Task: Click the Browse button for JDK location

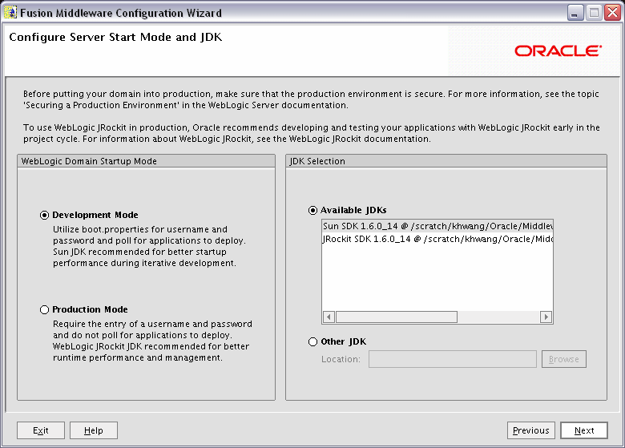Action: [563, 359]
